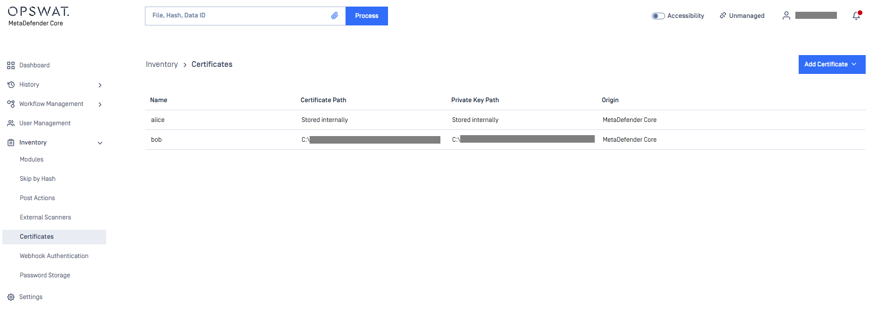The width and height of the screenshot is (869, 315).
Task: Open the notifications bell
Action: tap(856, 16)
